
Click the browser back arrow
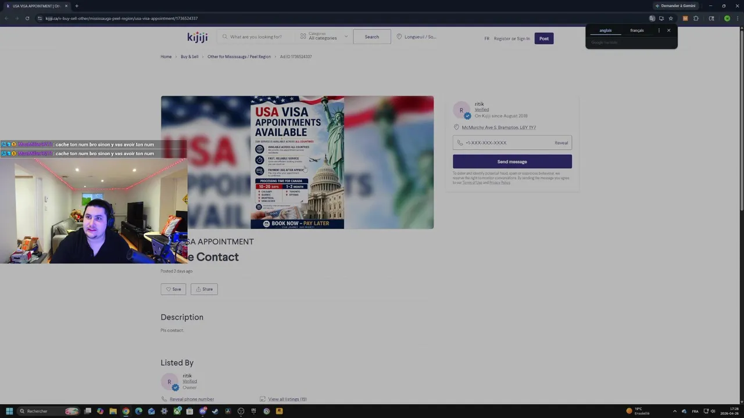pos(6,18)
